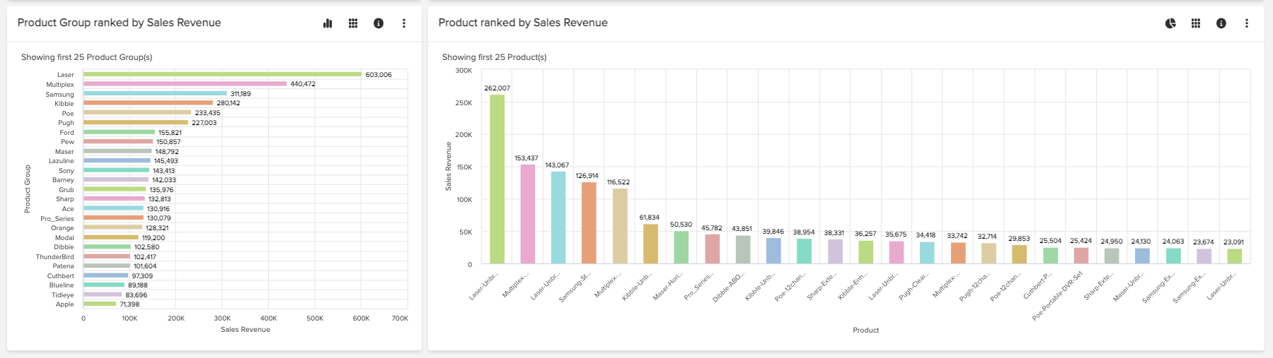Click 'Showing first 25 Product Group(s)' text

(x=86, y=57)
